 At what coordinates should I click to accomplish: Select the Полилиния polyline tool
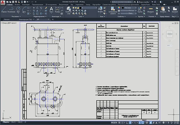[11, 10]
